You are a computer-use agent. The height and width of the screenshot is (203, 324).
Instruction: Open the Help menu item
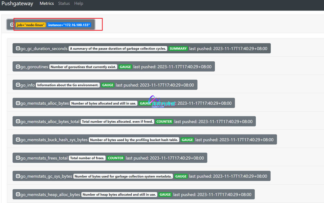79,3
